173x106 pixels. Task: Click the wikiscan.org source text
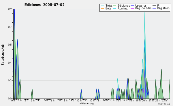[86, 103]
